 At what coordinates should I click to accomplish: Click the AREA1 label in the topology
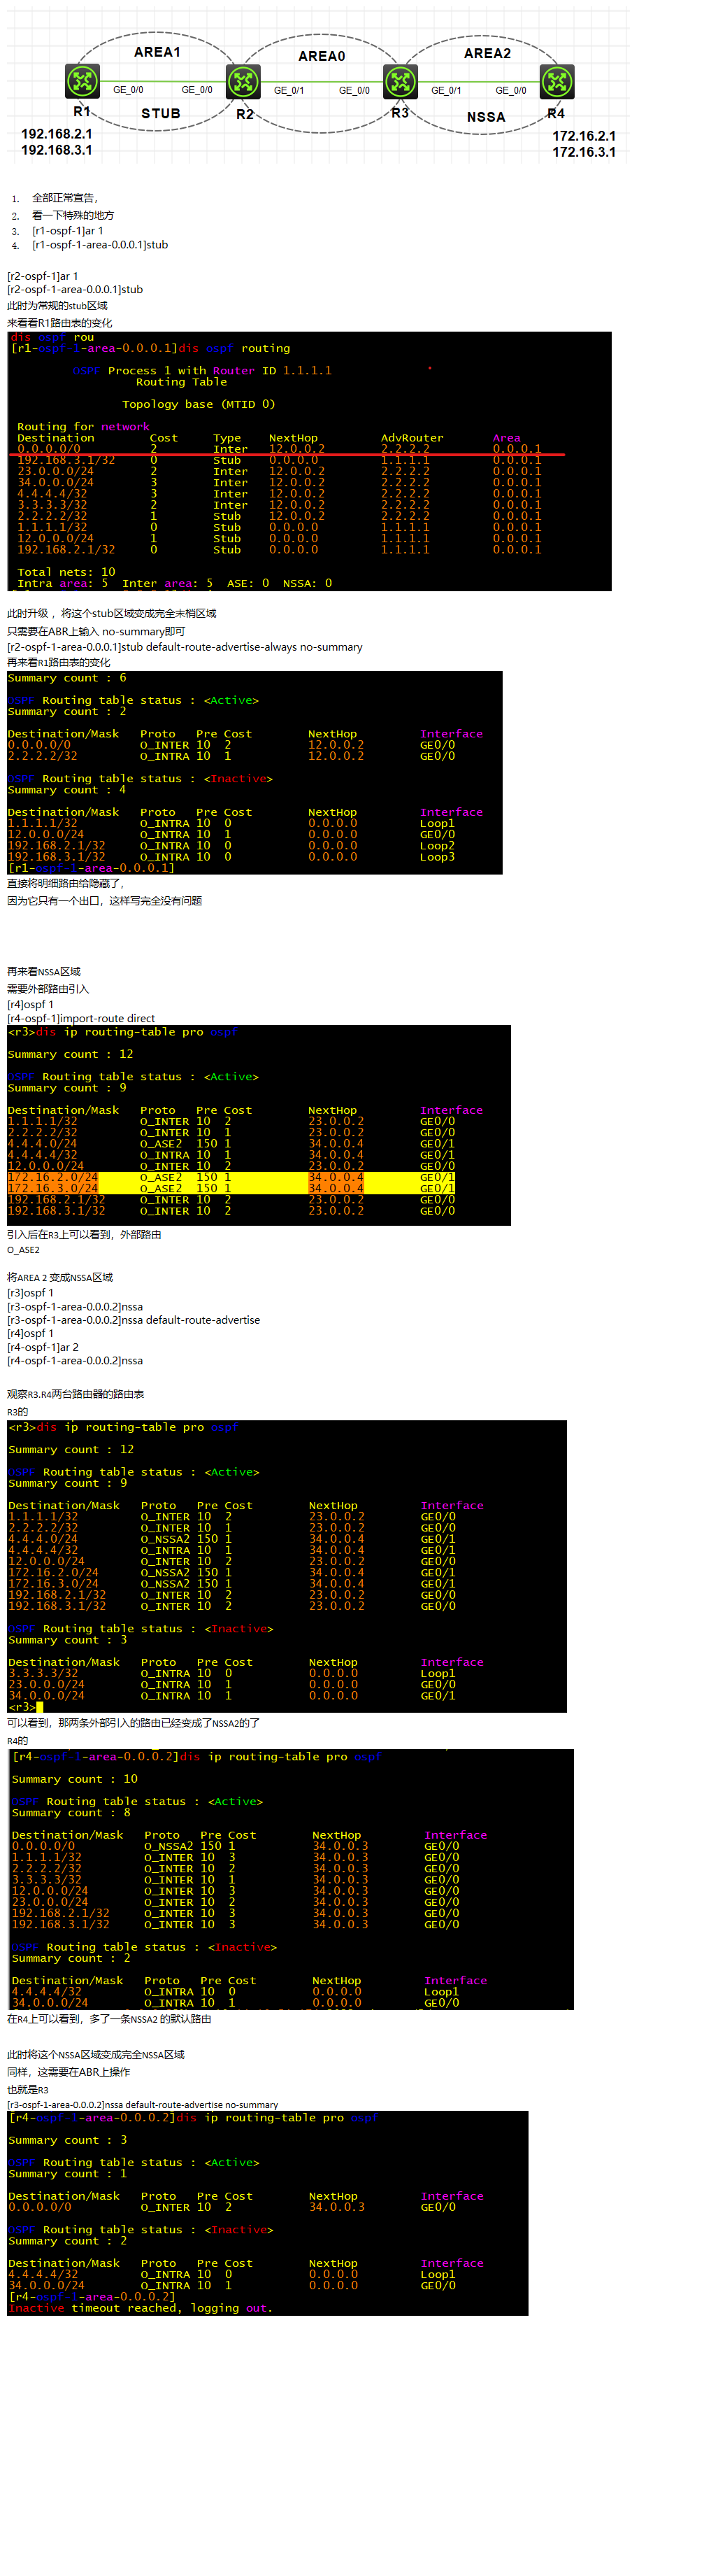point(157,52)
